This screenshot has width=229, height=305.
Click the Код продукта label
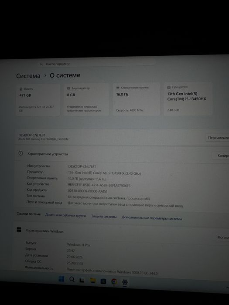coord(37,190)
